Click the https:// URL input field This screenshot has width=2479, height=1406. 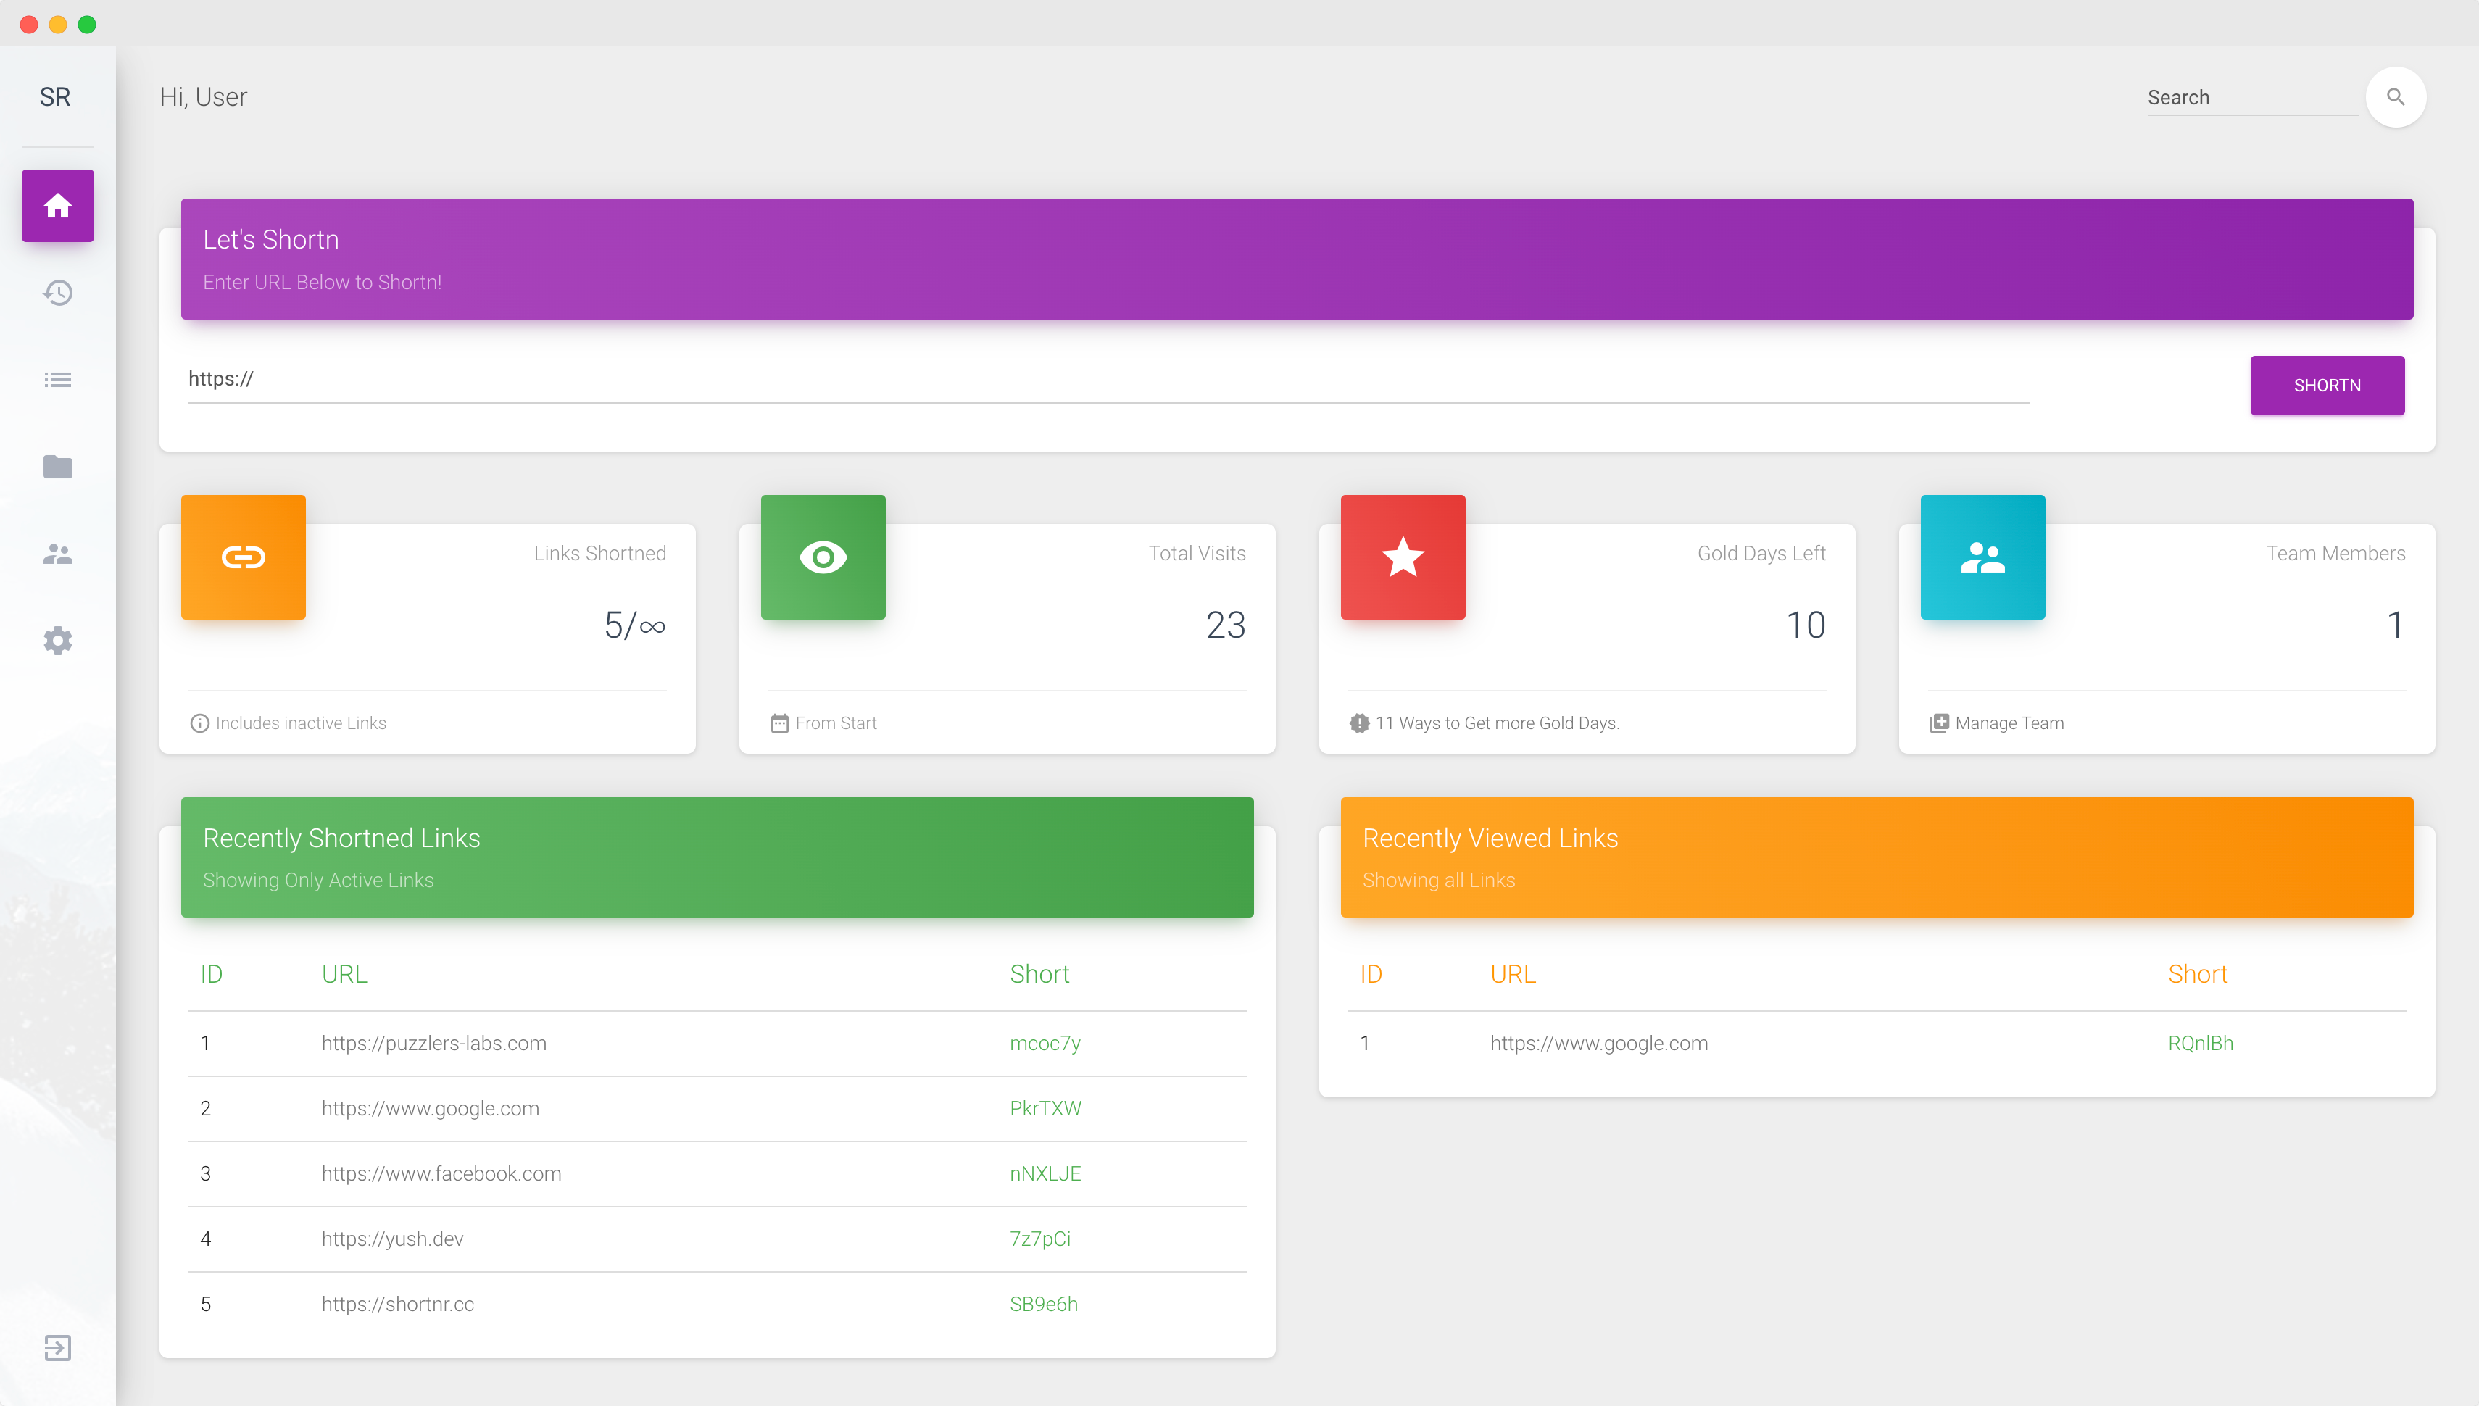tap(1108, 380)
